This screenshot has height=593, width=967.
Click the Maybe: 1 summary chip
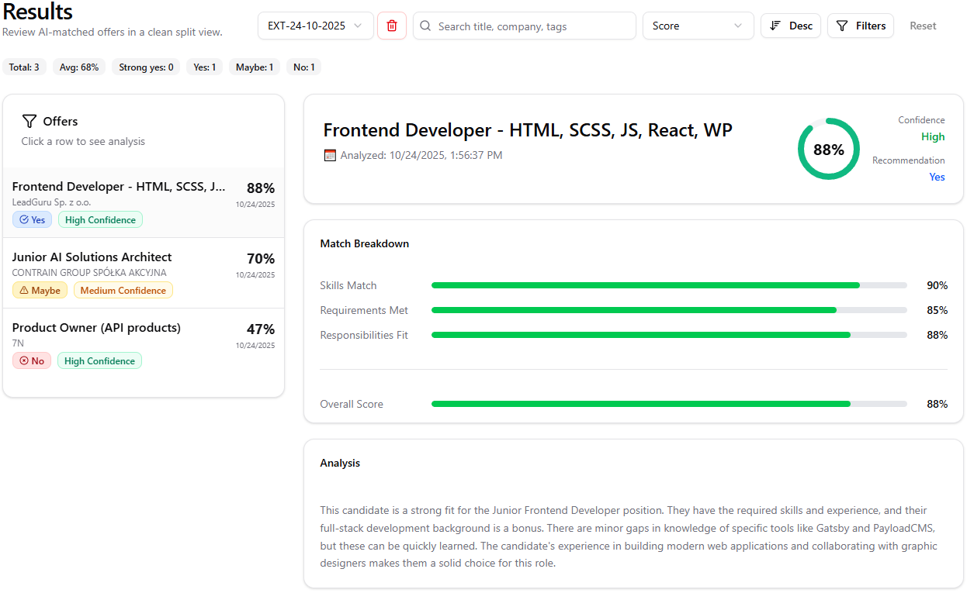(x=255, y=67)
